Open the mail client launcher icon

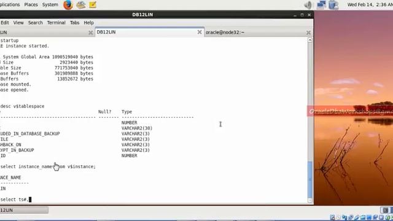click(80, 5)
